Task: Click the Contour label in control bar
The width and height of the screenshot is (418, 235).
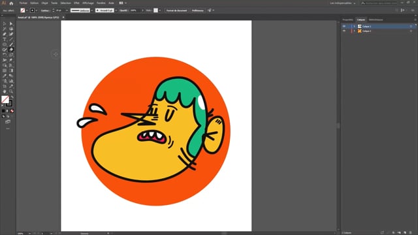Action: coord(45,10)
